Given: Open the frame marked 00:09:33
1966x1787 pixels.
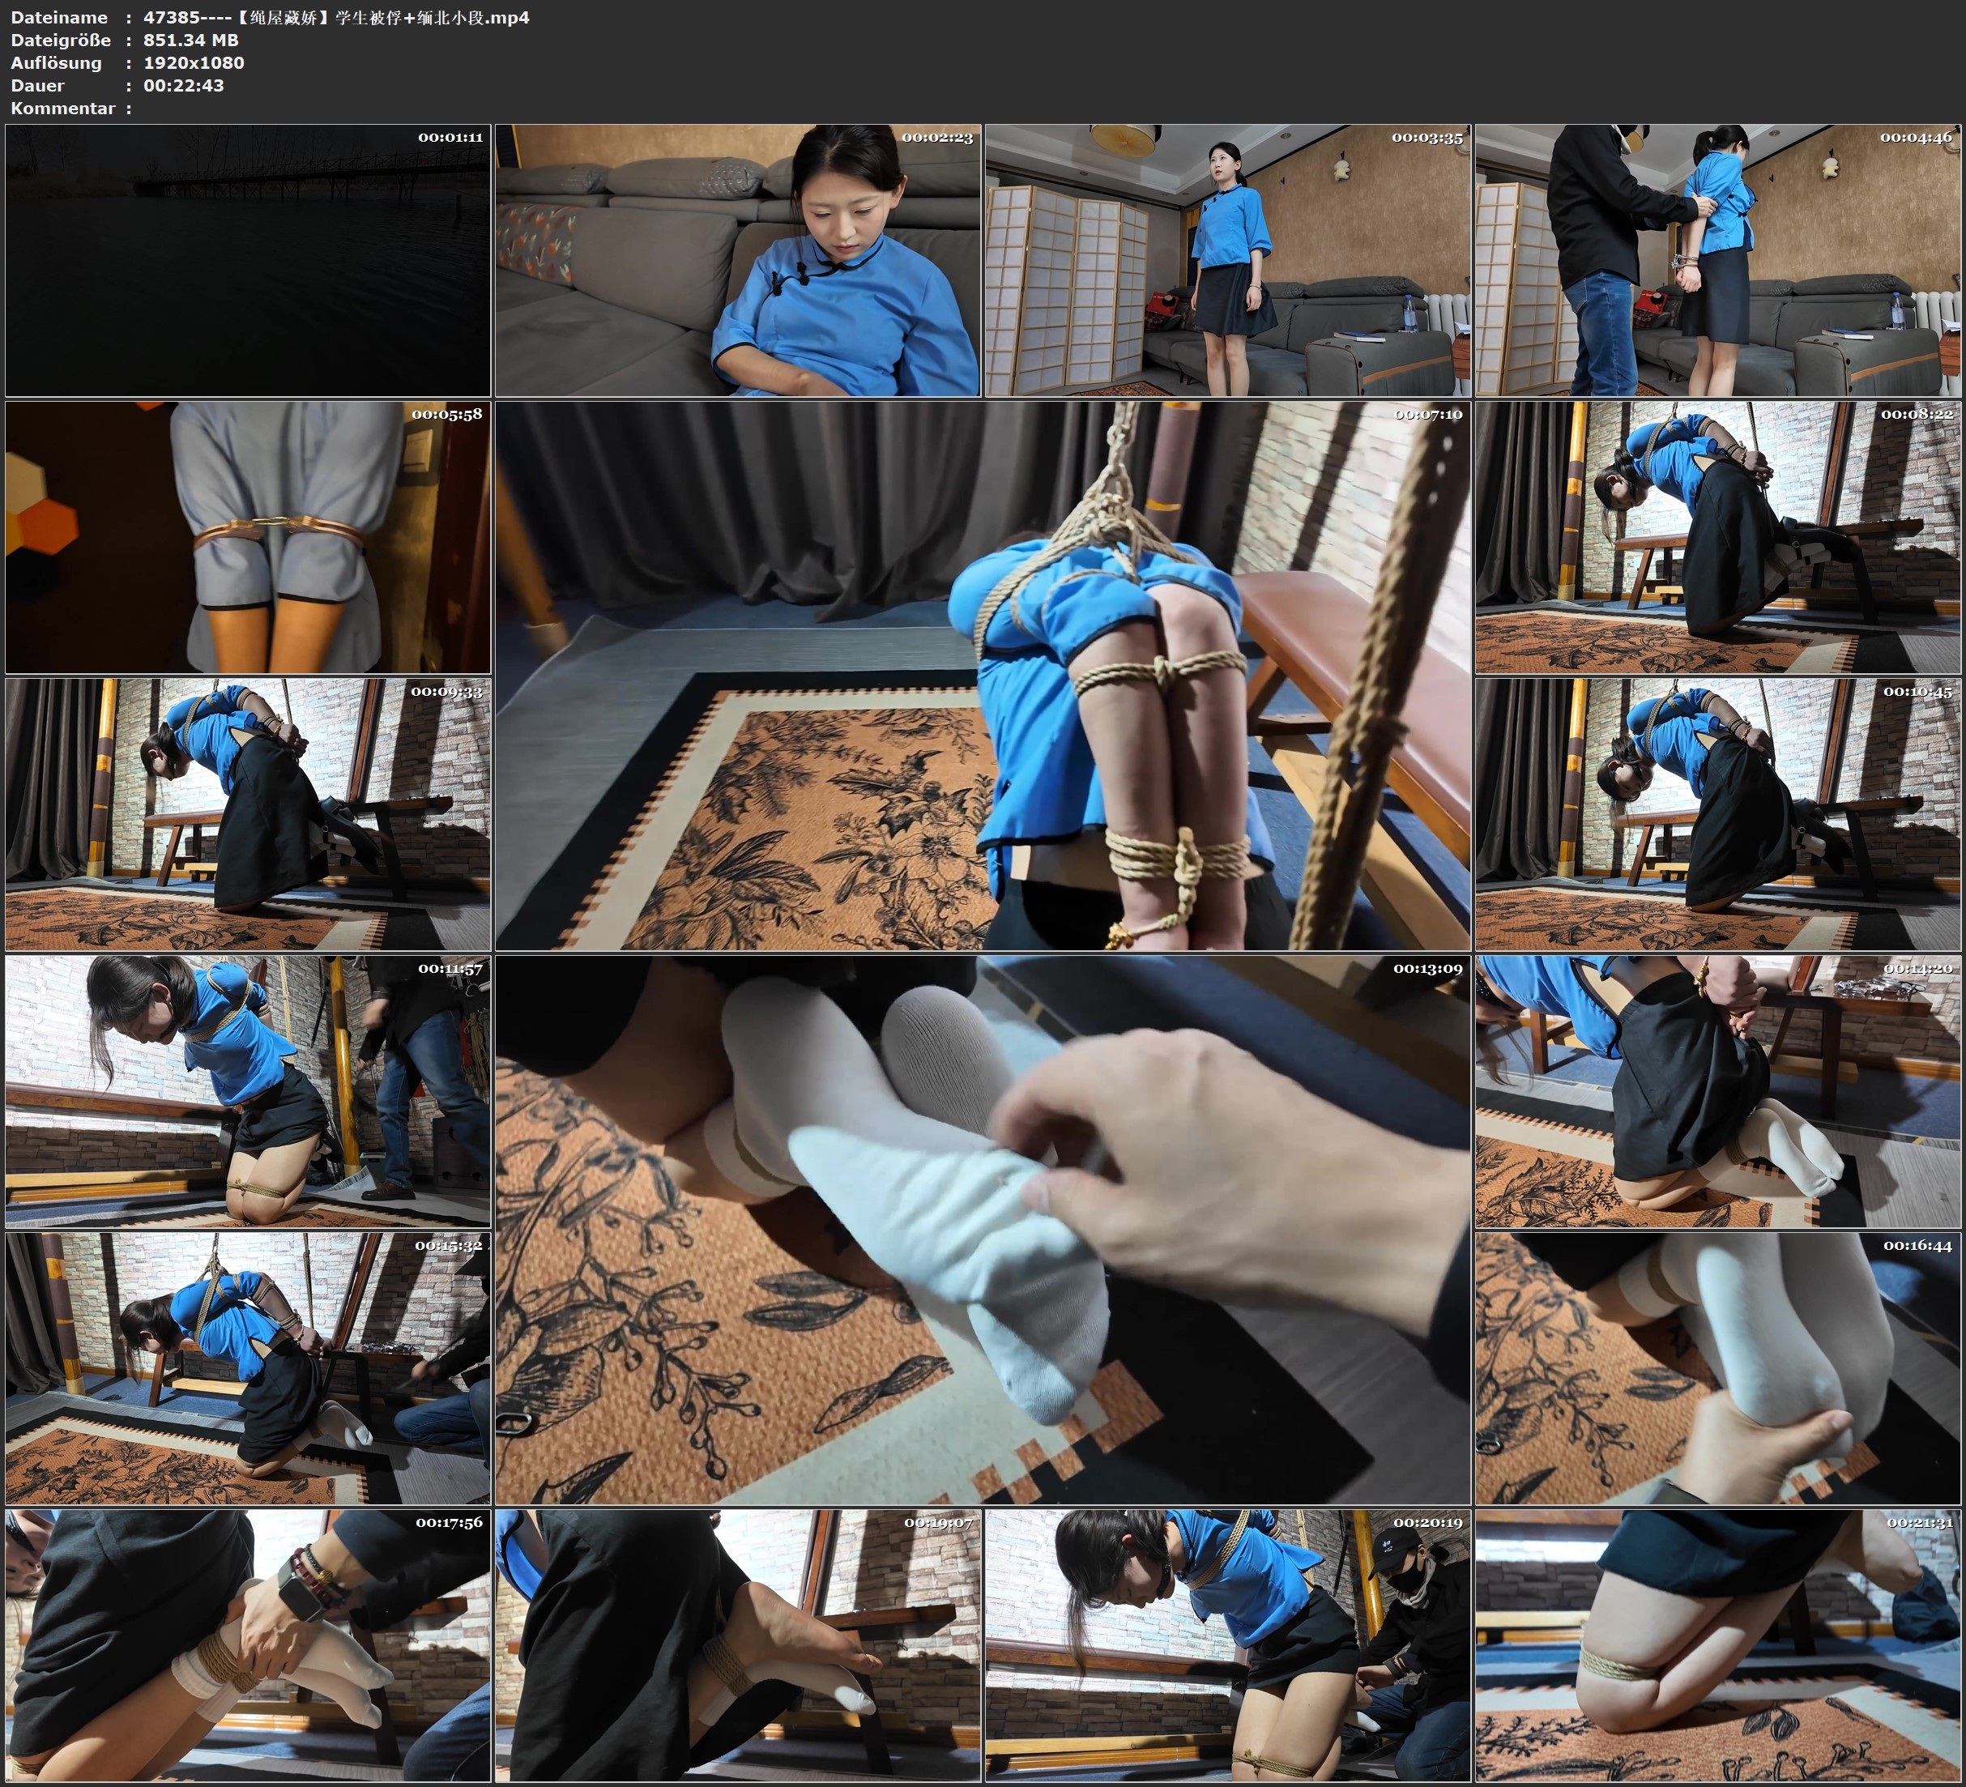Looking at the screenshot, I should coord(248,814).
